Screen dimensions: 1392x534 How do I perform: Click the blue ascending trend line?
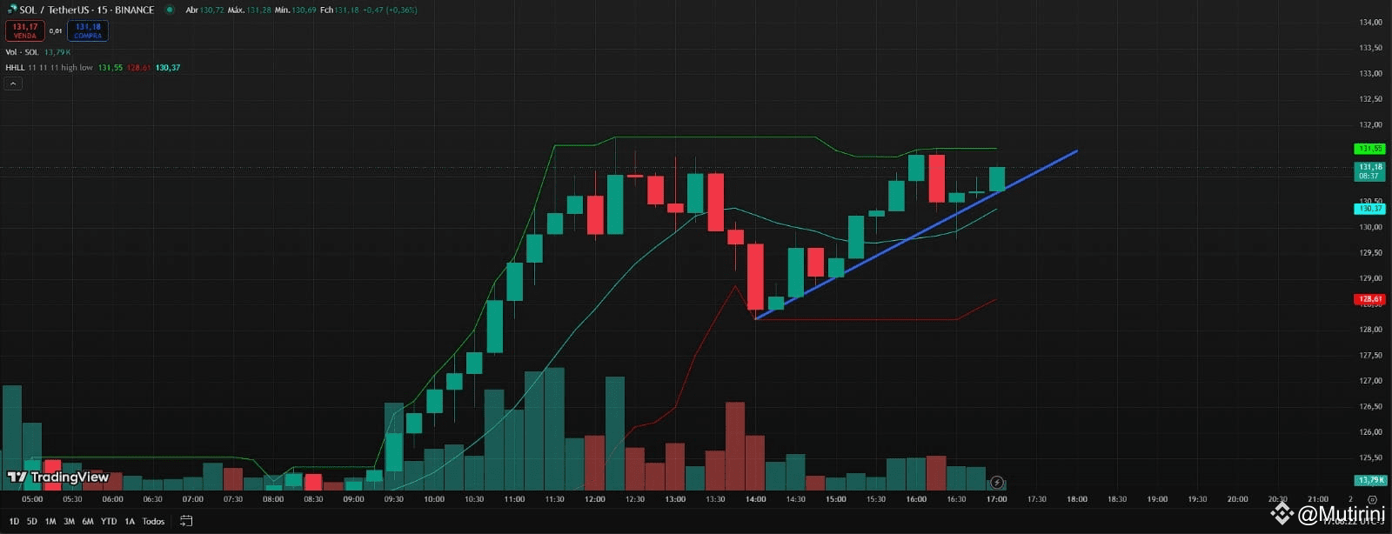916,235
